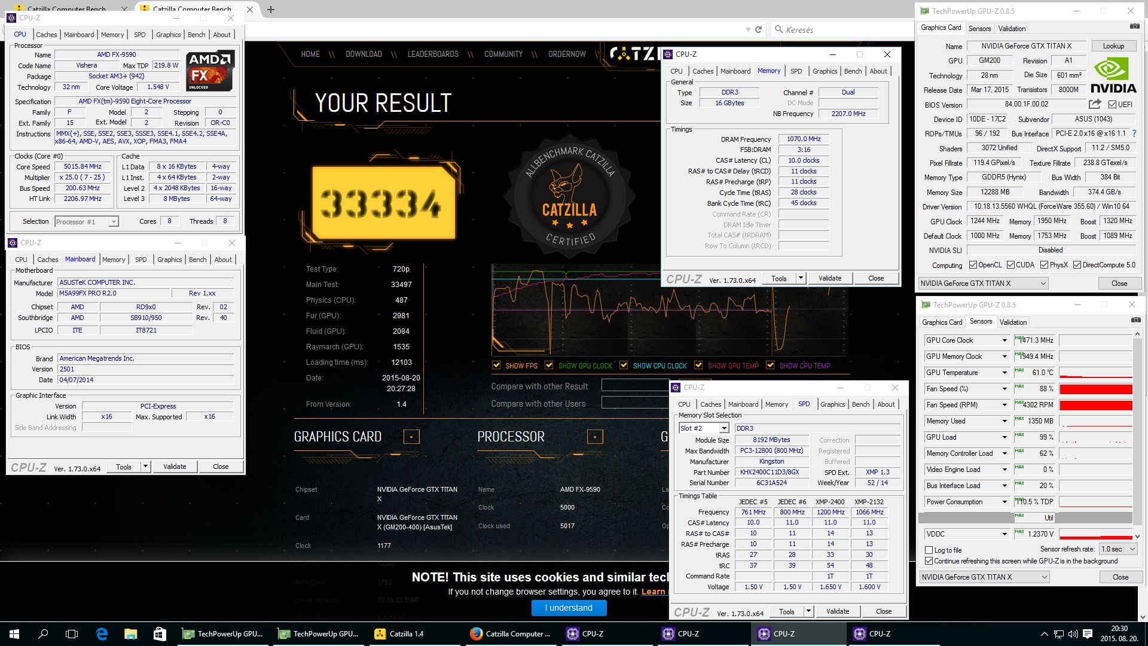
Task: Click the browser reload icon
Action: tap(758, 29)
